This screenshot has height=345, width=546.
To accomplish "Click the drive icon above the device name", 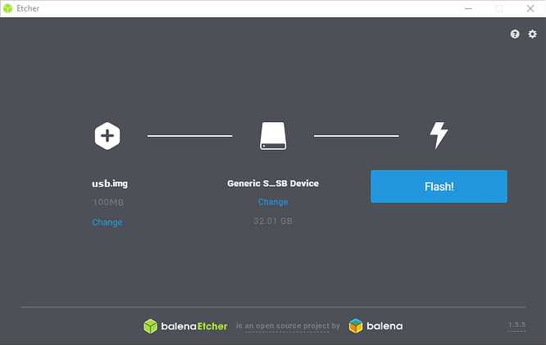I will (273, 136).
